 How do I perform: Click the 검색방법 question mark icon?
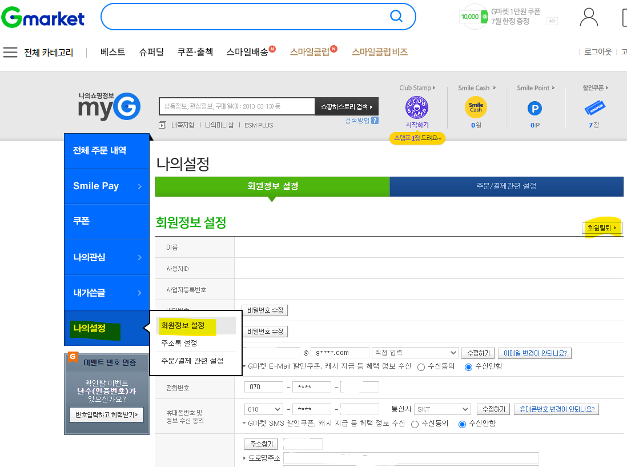pyautogui.click(x=375, y=121)
